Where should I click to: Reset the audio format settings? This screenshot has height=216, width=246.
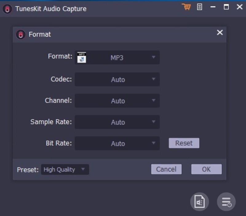coord(184,143)
